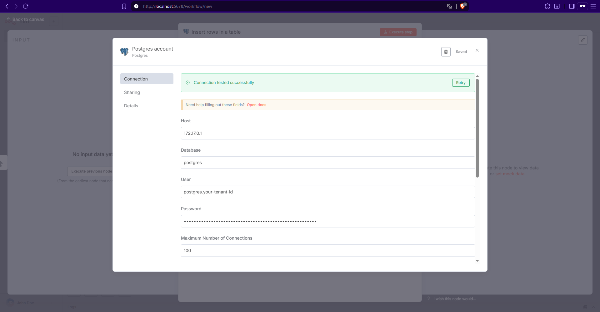The image size is (600, 312).
Task: Click the address bar URL
Action: 177,6
